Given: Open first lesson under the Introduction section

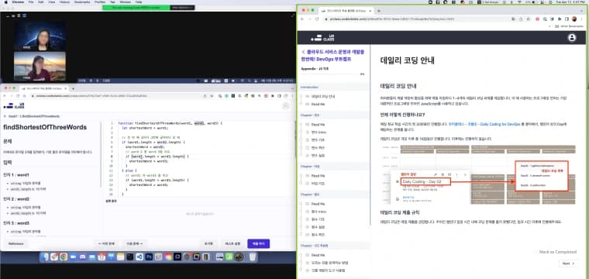Looking at the screenshot, I should pos(323,96).
